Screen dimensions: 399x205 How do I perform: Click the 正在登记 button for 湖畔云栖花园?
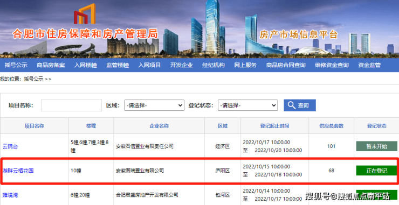click(x=376, y=171)
